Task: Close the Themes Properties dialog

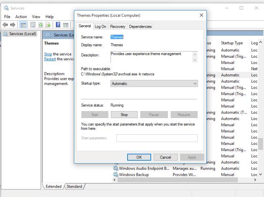Action: pos(201,15)
